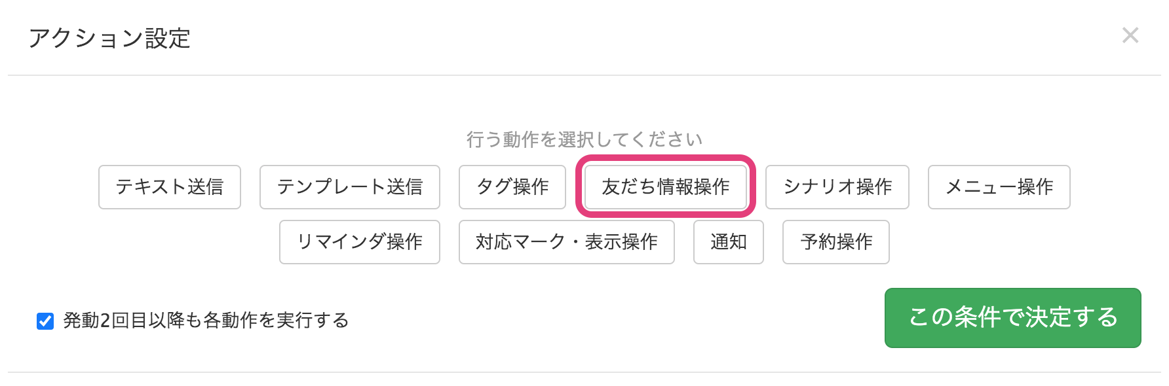Viewport: 1169px width, 386px height.
Task: Select the pink-highlighted action button
Action: (666, 187)
